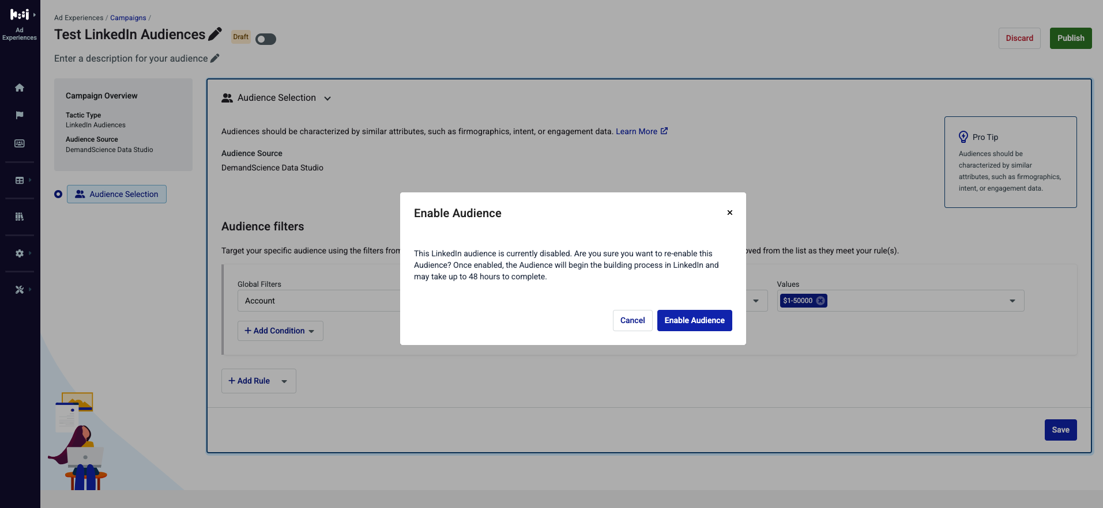The height and width of the screenshot is (508, 1103).
Task: Open the ad display sidebar icon
Action: pos(20,143)
